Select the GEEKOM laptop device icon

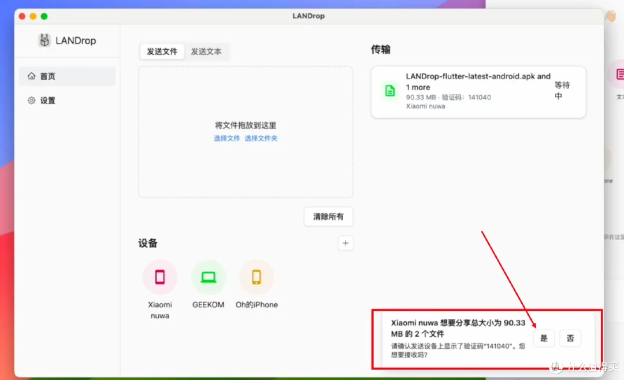[208, 277]
